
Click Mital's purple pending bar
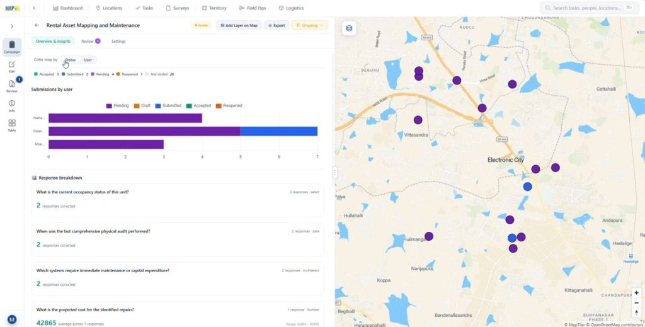pyautogui.click(x=106, y=144)
